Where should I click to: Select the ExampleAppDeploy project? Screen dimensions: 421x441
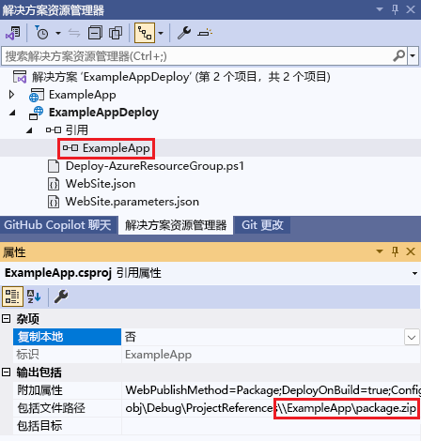103,113
